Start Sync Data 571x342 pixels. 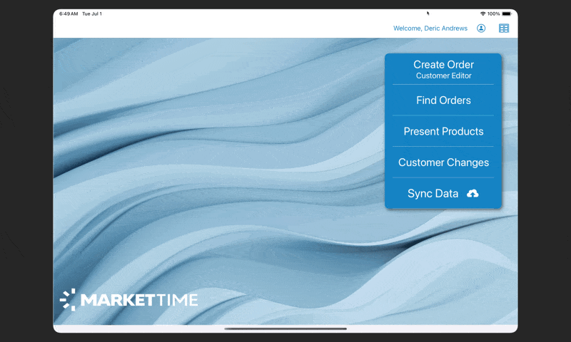click(443, 193)
